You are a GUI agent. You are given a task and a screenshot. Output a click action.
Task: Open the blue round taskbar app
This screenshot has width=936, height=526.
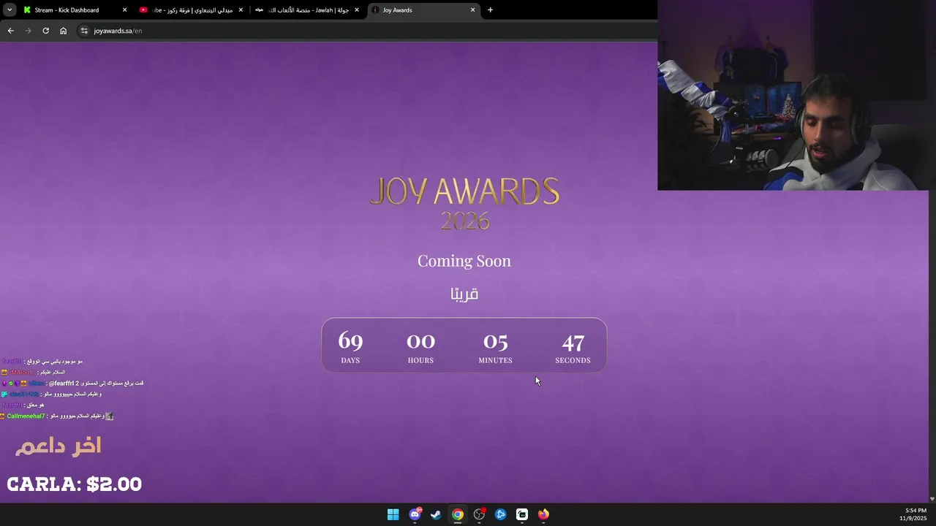coord(500,514)
